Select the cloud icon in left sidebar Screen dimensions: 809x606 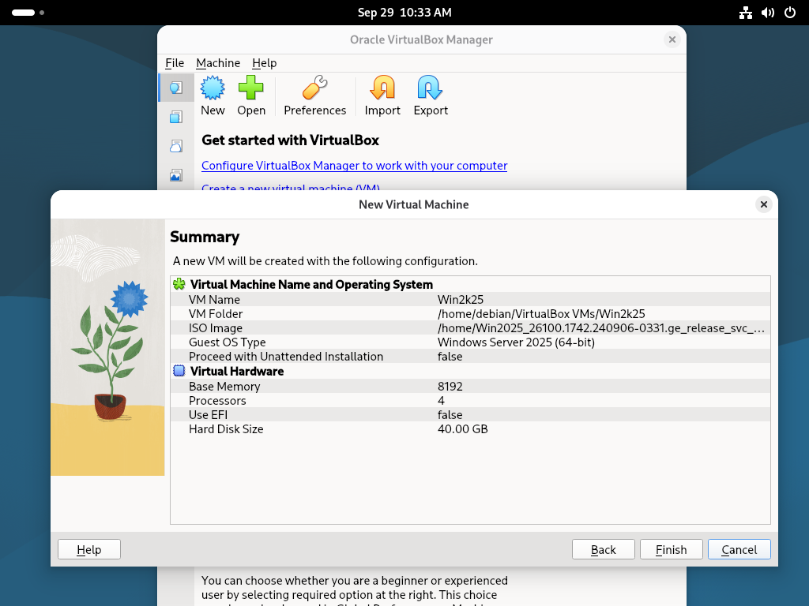[176, 146]
